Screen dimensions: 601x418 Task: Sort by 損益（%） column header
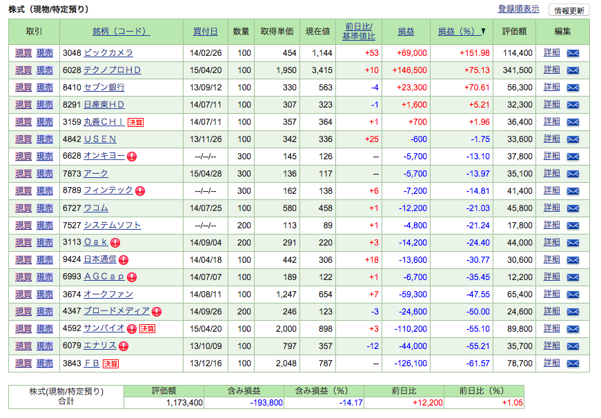pyautogui.click(x=462, y=32)
